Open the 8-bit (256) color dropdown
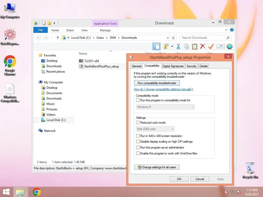 155,129
